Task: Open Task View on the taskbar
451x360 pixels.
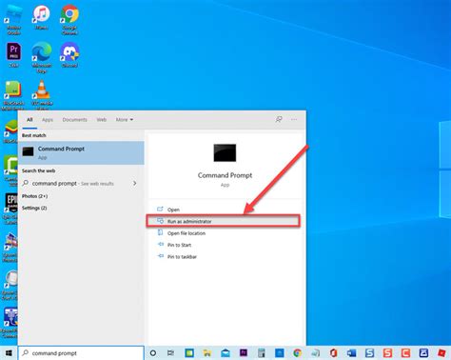Action: coord(170,353)
